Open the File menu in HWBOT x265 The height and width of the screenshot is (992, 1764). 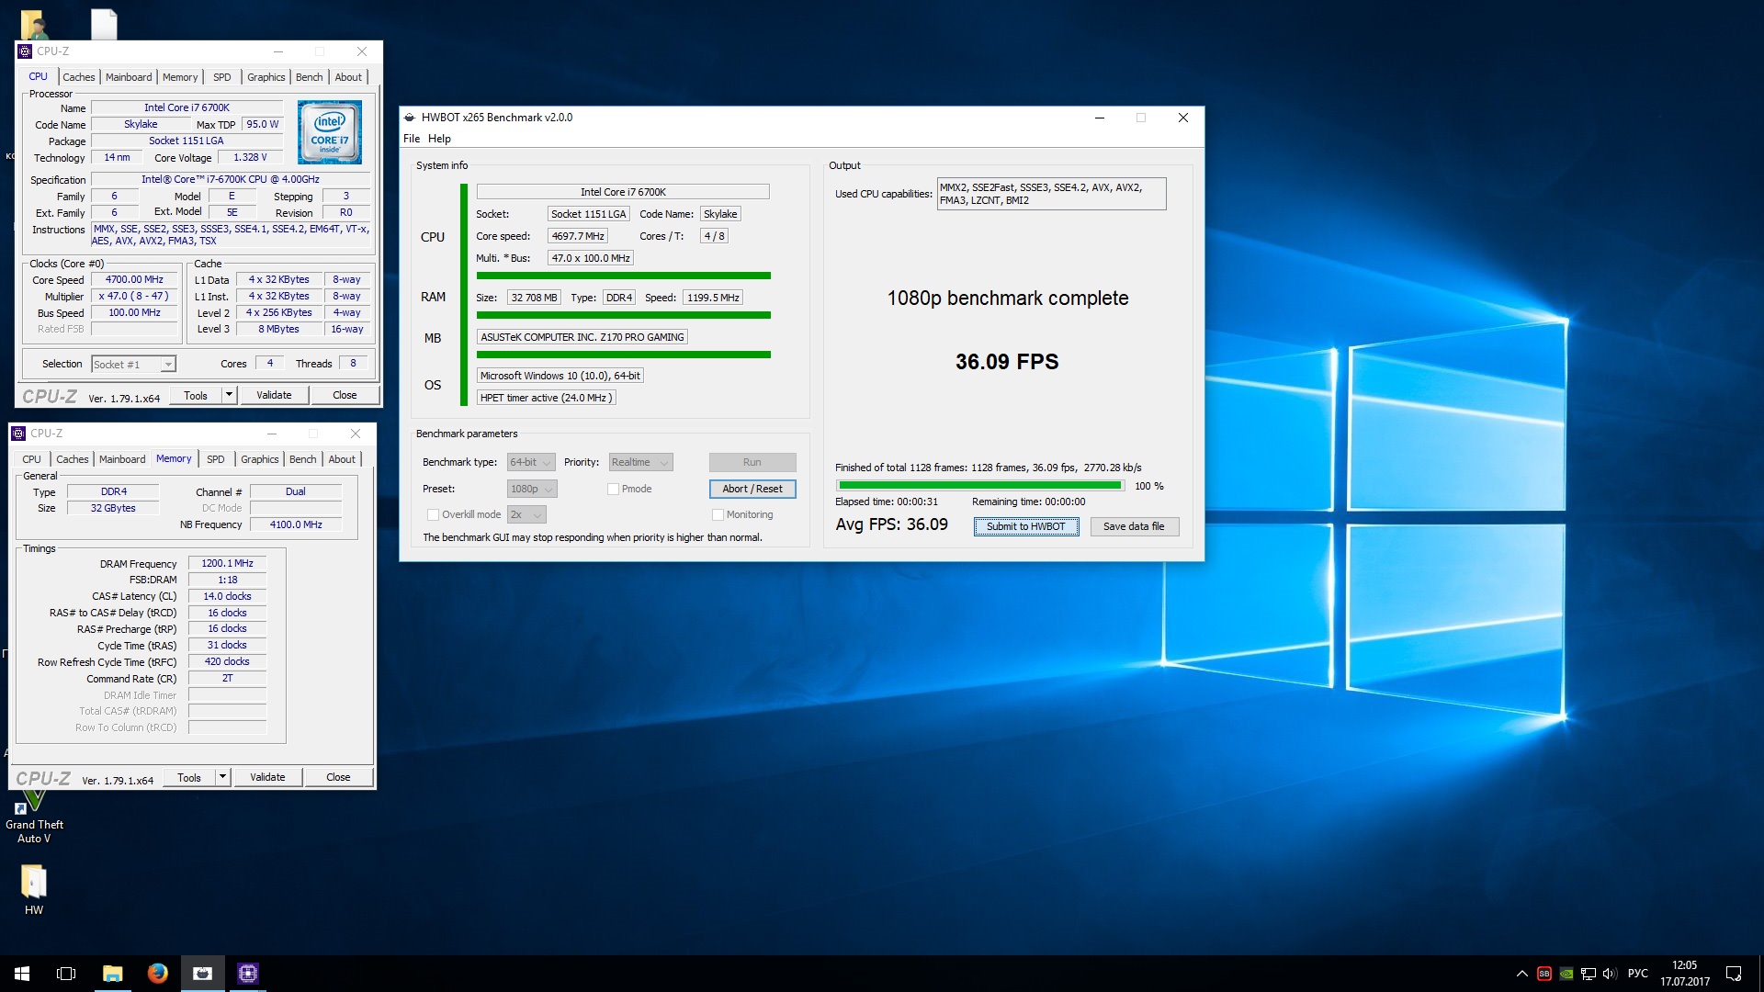412,139
